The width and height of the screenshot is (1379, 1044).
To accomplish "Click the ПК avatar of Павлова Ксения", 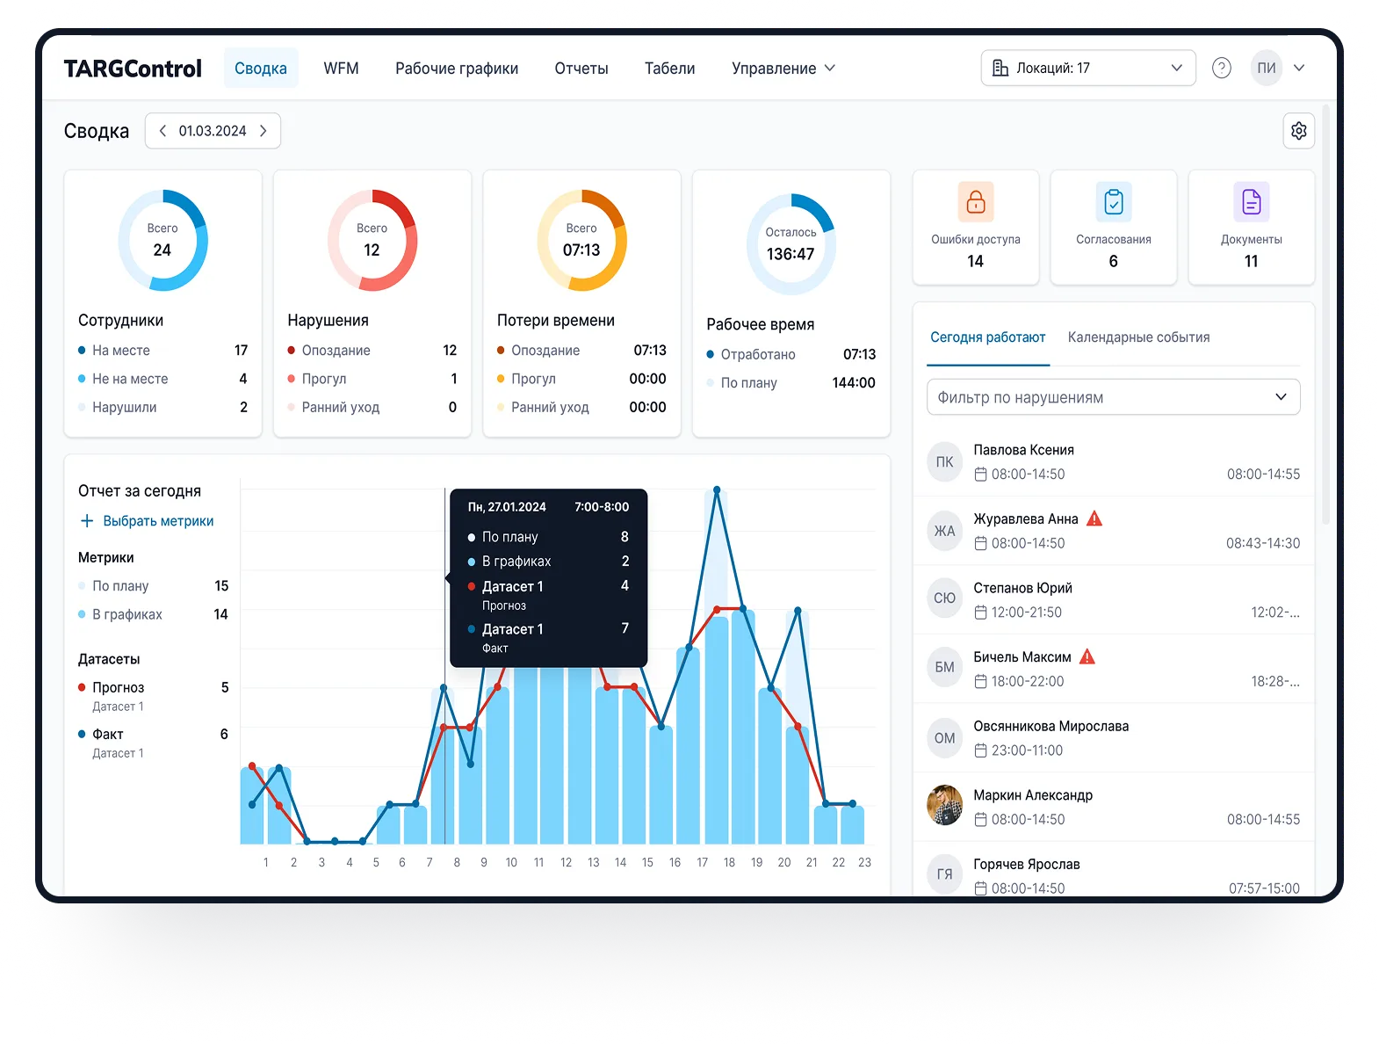I will (x=944, y=461).
